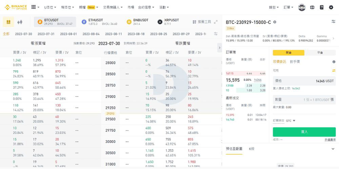The image size is (339, 169).
Task: Click the 29500 strike price cell
Action: click(x=110, y=119)
